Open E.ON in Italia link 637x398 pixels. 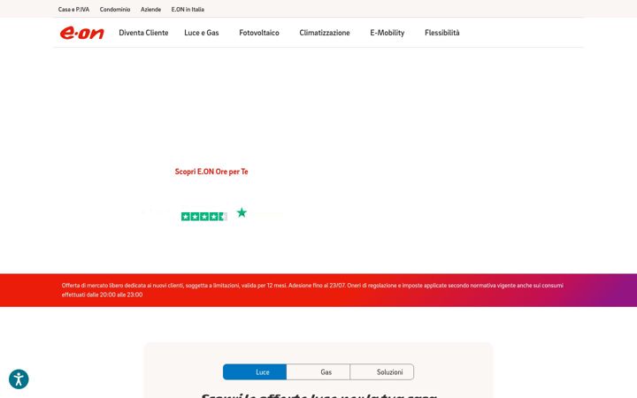tap(188, 10)
